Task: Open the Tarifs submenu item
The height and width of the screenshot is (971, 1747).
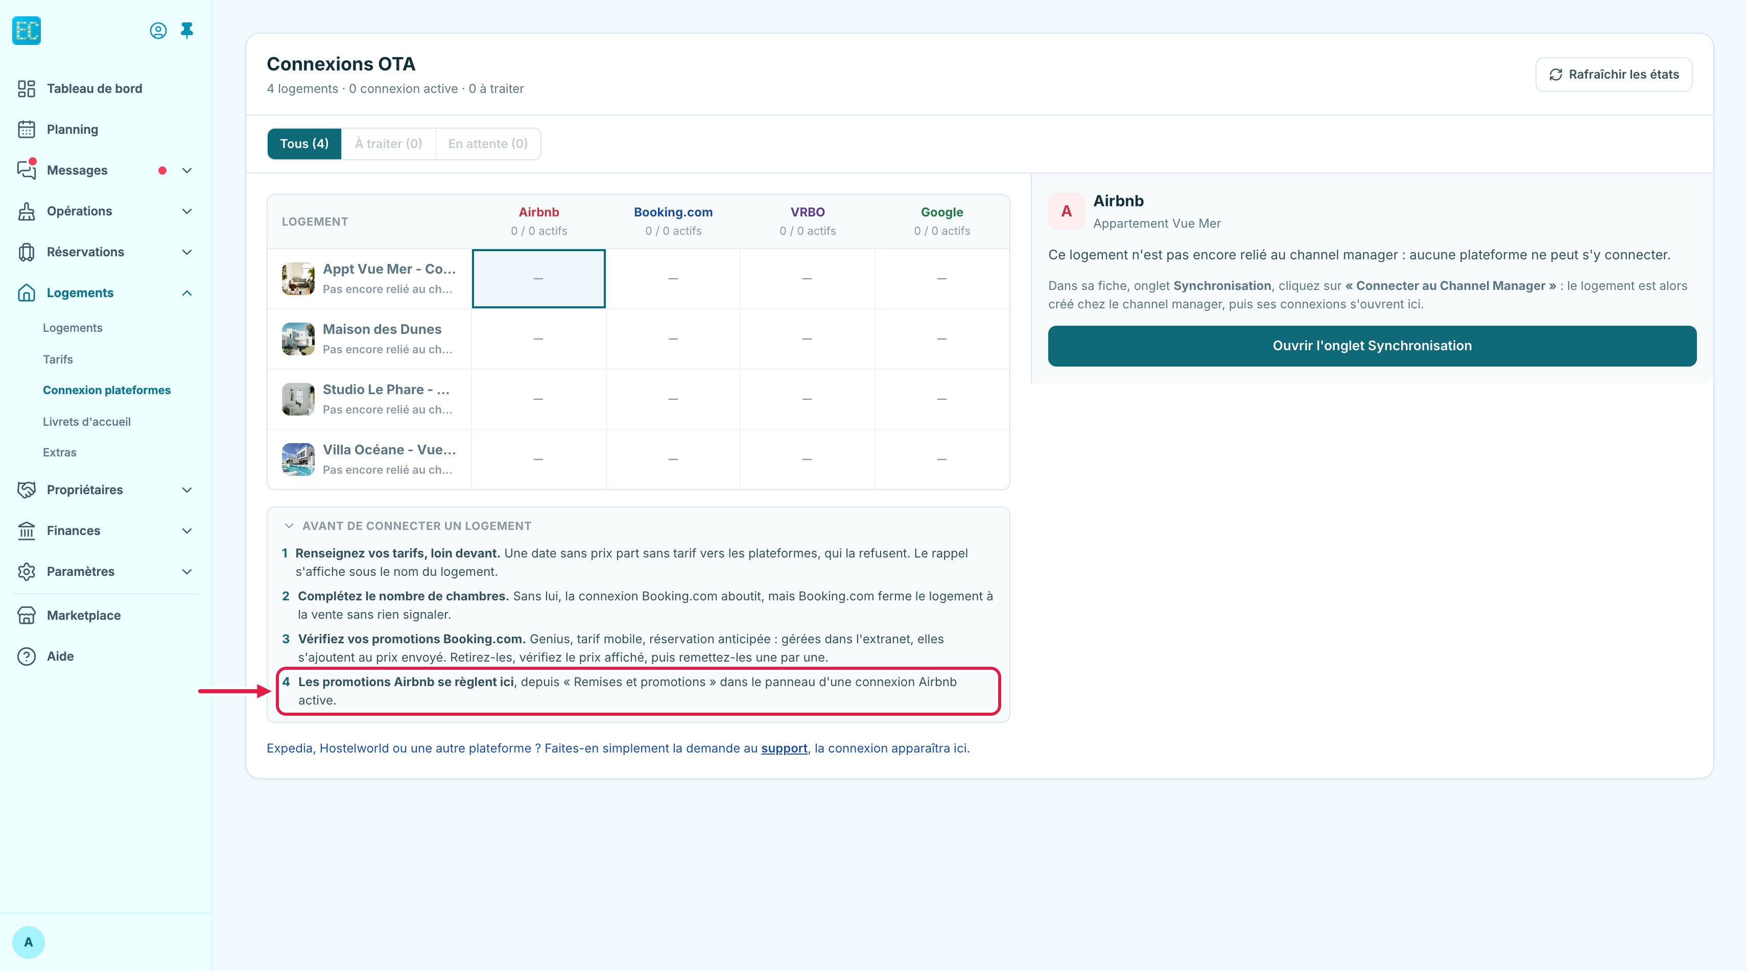Action: [58, 359]
